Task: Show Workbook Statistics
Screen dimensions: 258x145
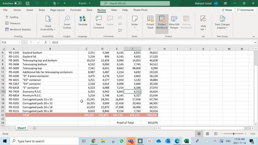Action: click(x=18, y=29)
